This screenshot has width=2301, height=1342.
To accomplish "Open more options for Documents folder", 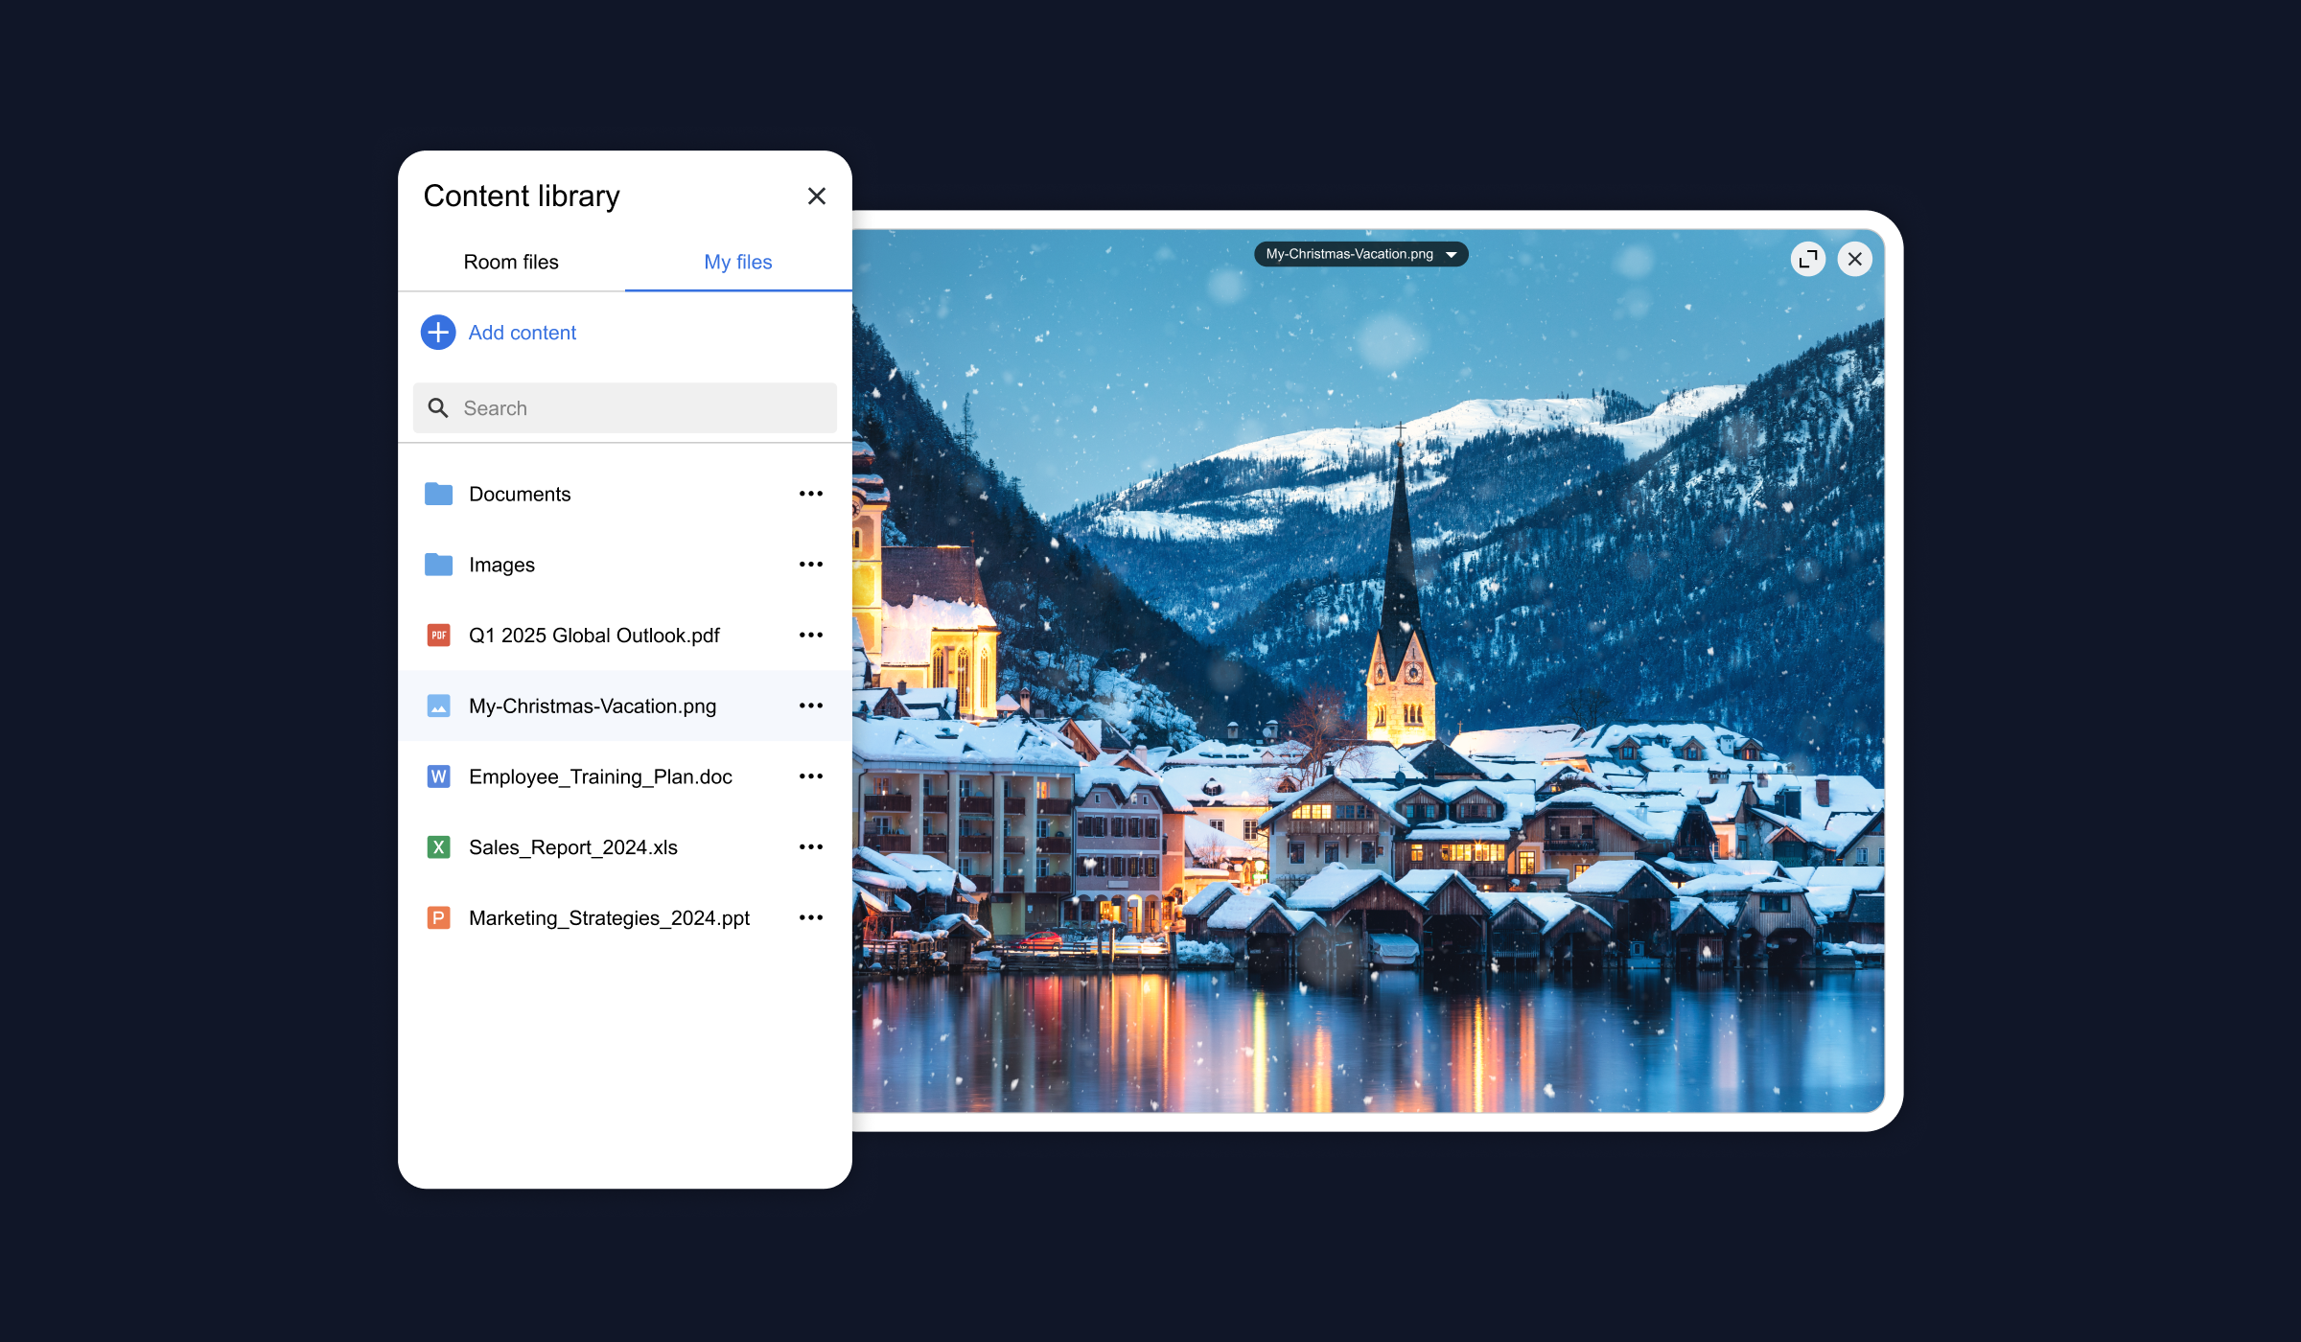I will (x=811, y=494).
